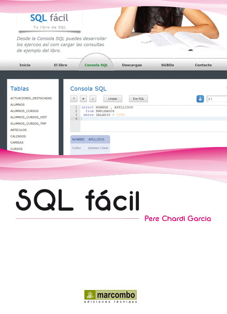
Task: Click the result cell Jiménez Clarín
Action: click(98, 148)
